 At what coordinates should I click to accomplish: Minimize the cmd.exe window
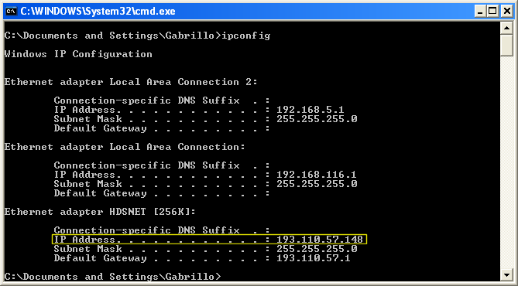[x=481, y=12]
